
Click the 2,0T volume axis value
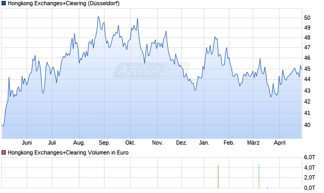[x=309, y=177]
